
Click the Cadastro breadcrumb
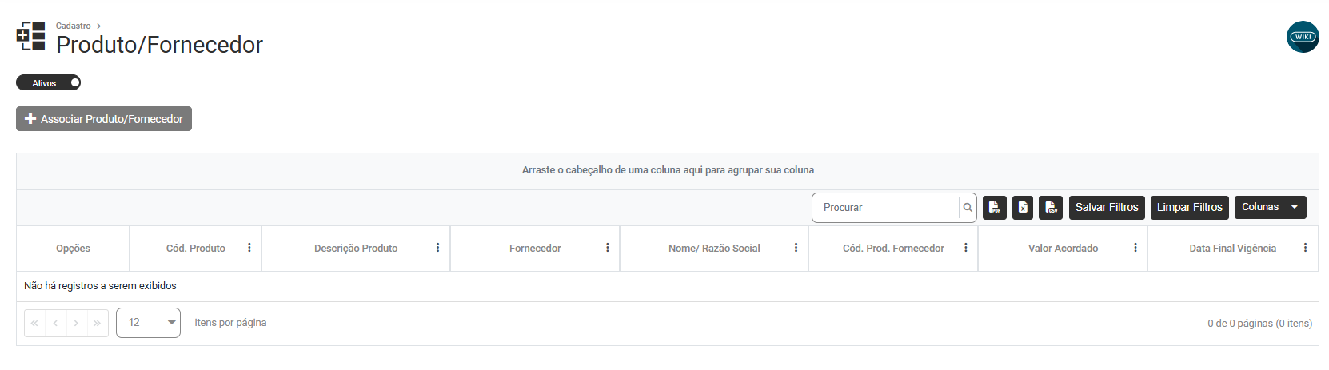(73, 26)
